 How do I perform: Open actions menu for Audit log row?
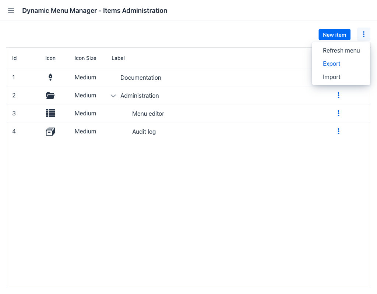[x=338, y=131]
